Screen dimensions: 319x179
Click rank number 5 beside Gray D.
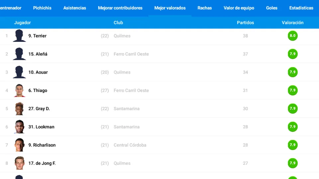pyautogui.click(x=7, y=109)
